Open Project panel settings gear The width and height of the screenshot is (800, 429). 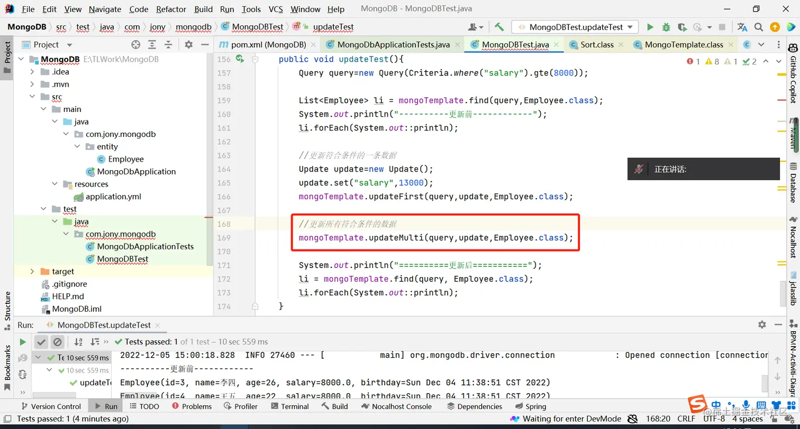point(188,45)
